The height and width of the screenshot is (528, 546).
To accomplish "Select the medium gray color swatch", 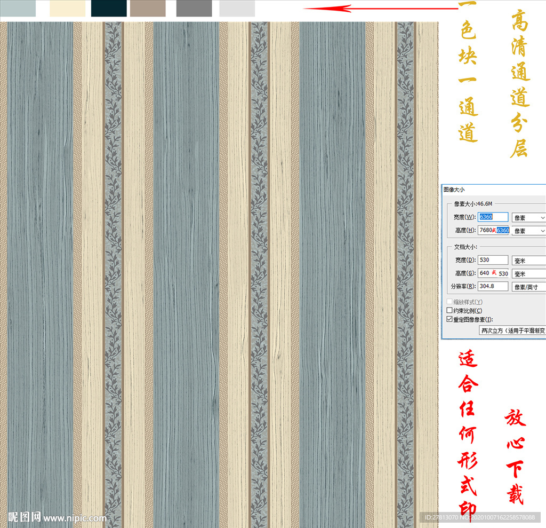I will coord(194,8).
